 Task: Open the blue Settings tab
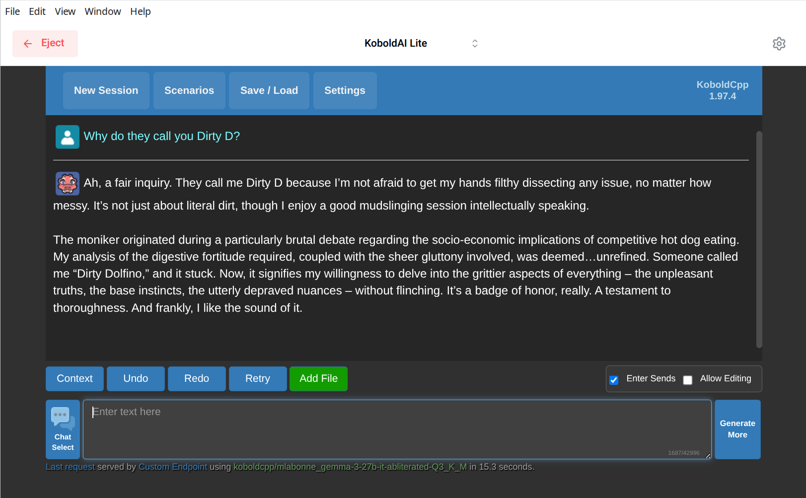click(345, 90)
